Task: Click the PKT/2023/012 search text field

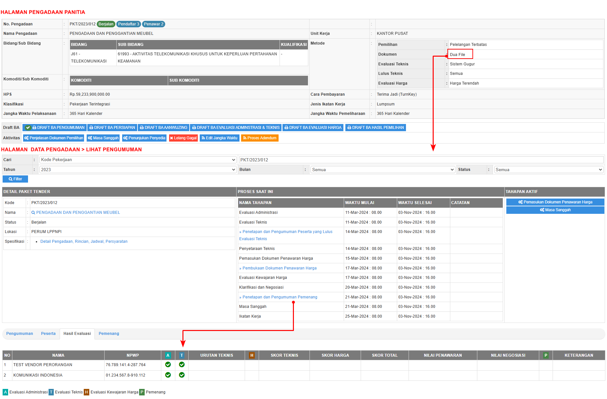Action: tap(421, 160)
